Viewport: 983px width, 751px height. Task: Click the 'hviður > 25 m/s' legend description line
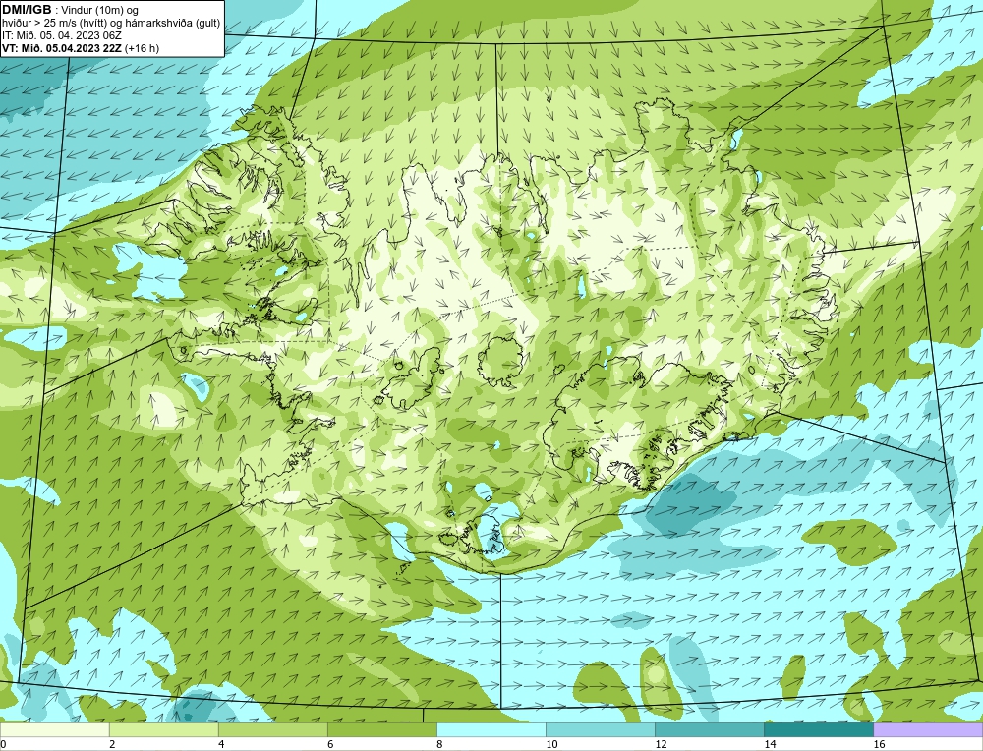[111, 23]
